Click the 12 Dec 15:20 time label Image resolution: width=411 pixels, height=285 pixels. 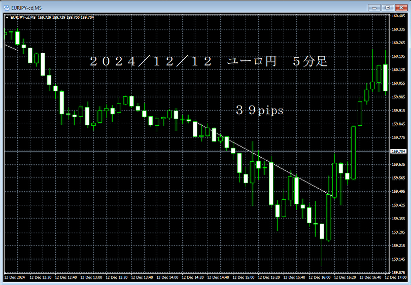click(269, 277)
